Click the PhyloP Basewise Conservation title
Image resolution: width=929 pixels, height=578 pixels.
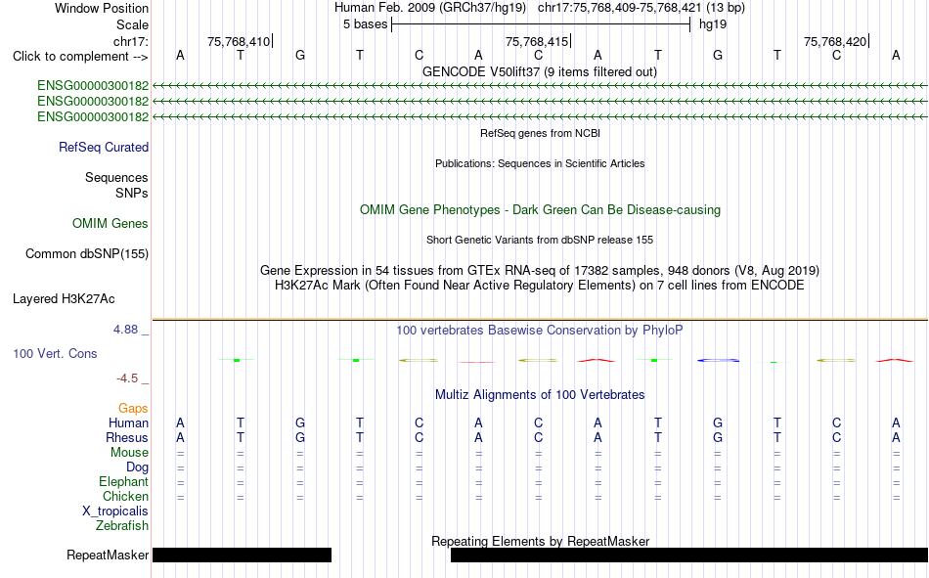pyautogui.click(x=540, y=331)
